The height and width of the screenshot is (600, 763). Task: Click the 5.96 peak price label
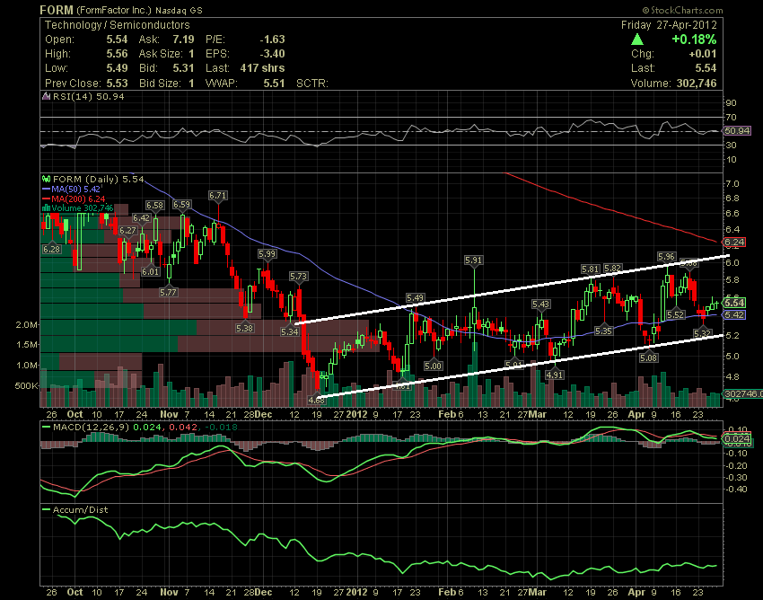click(666, 256)
